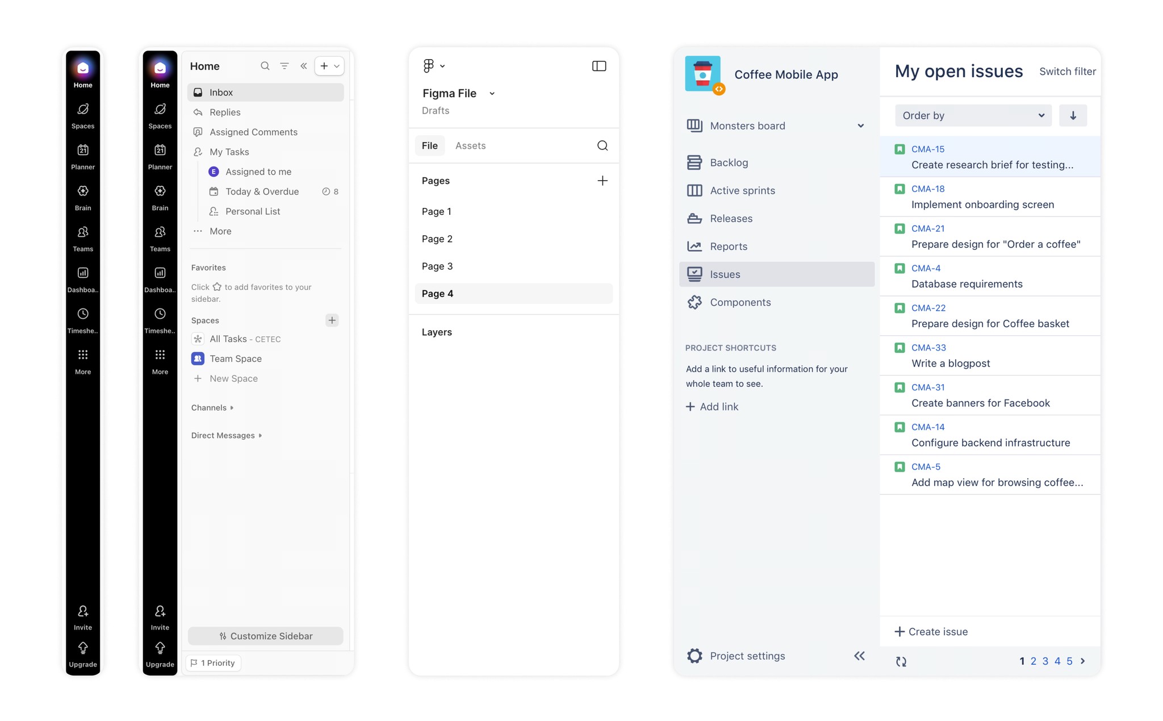Open Project settings gear
Screen dimensions: 1163x721
click(695, 656)
